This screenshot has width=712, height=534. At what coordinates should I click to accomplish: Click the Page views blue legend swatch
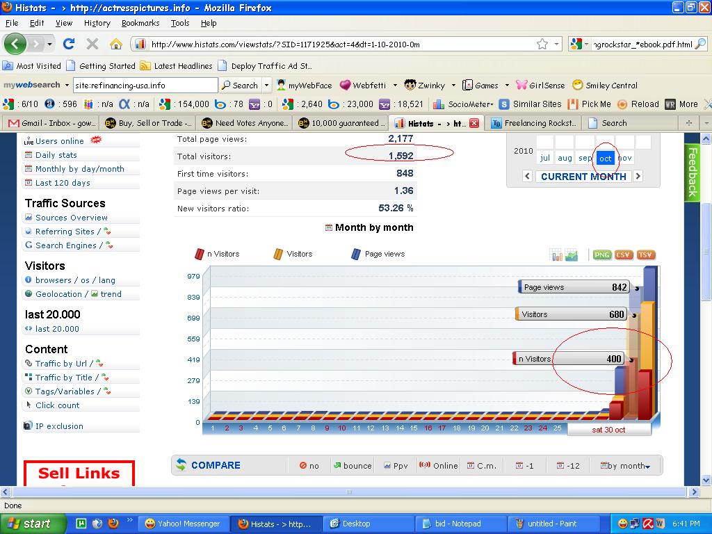pos(355,254)
